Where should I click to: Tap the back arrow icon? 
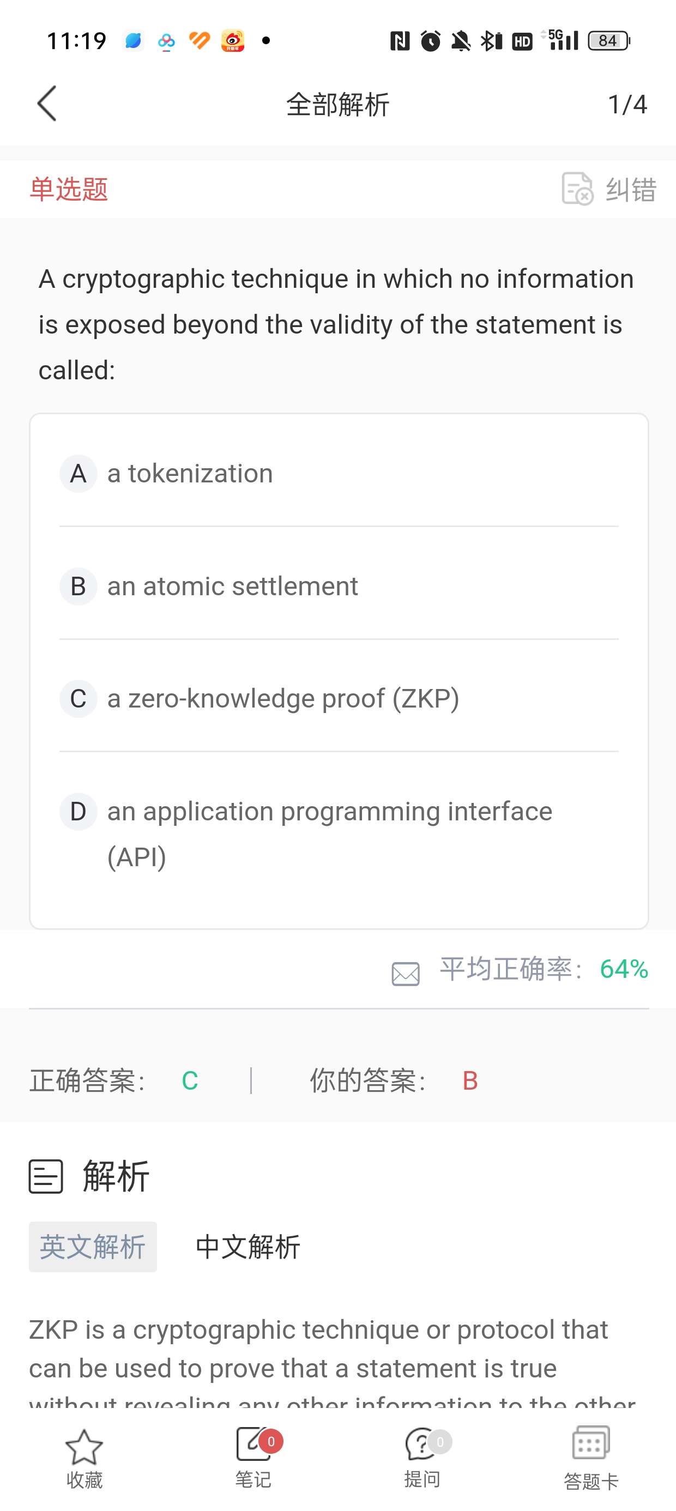pos(47,104)
